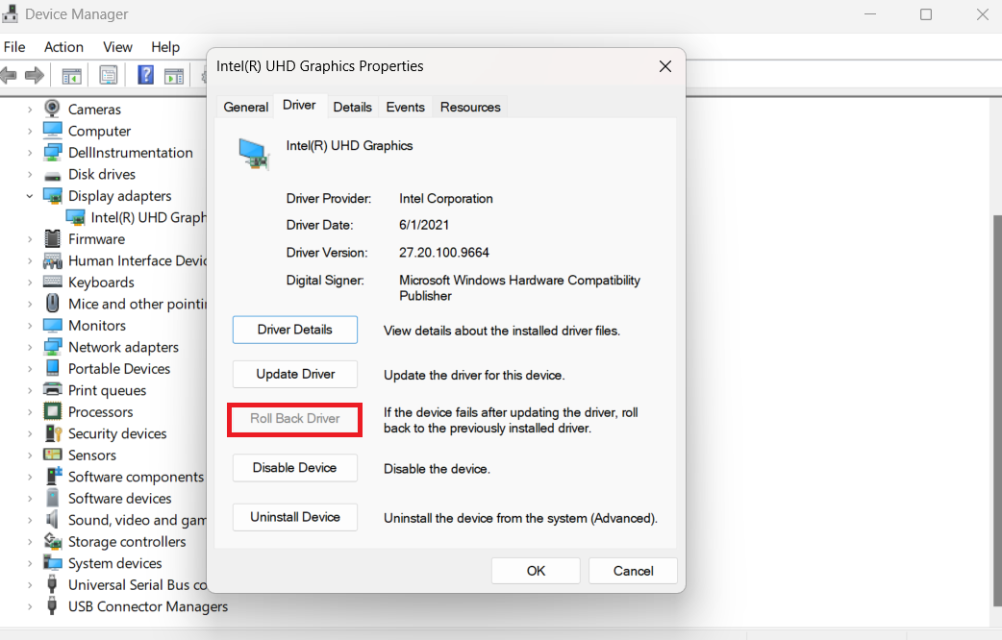Click Cancel in the properties dialog
Image resolution: width=1002 pixels, height=640 pixels.
(634, 571)
